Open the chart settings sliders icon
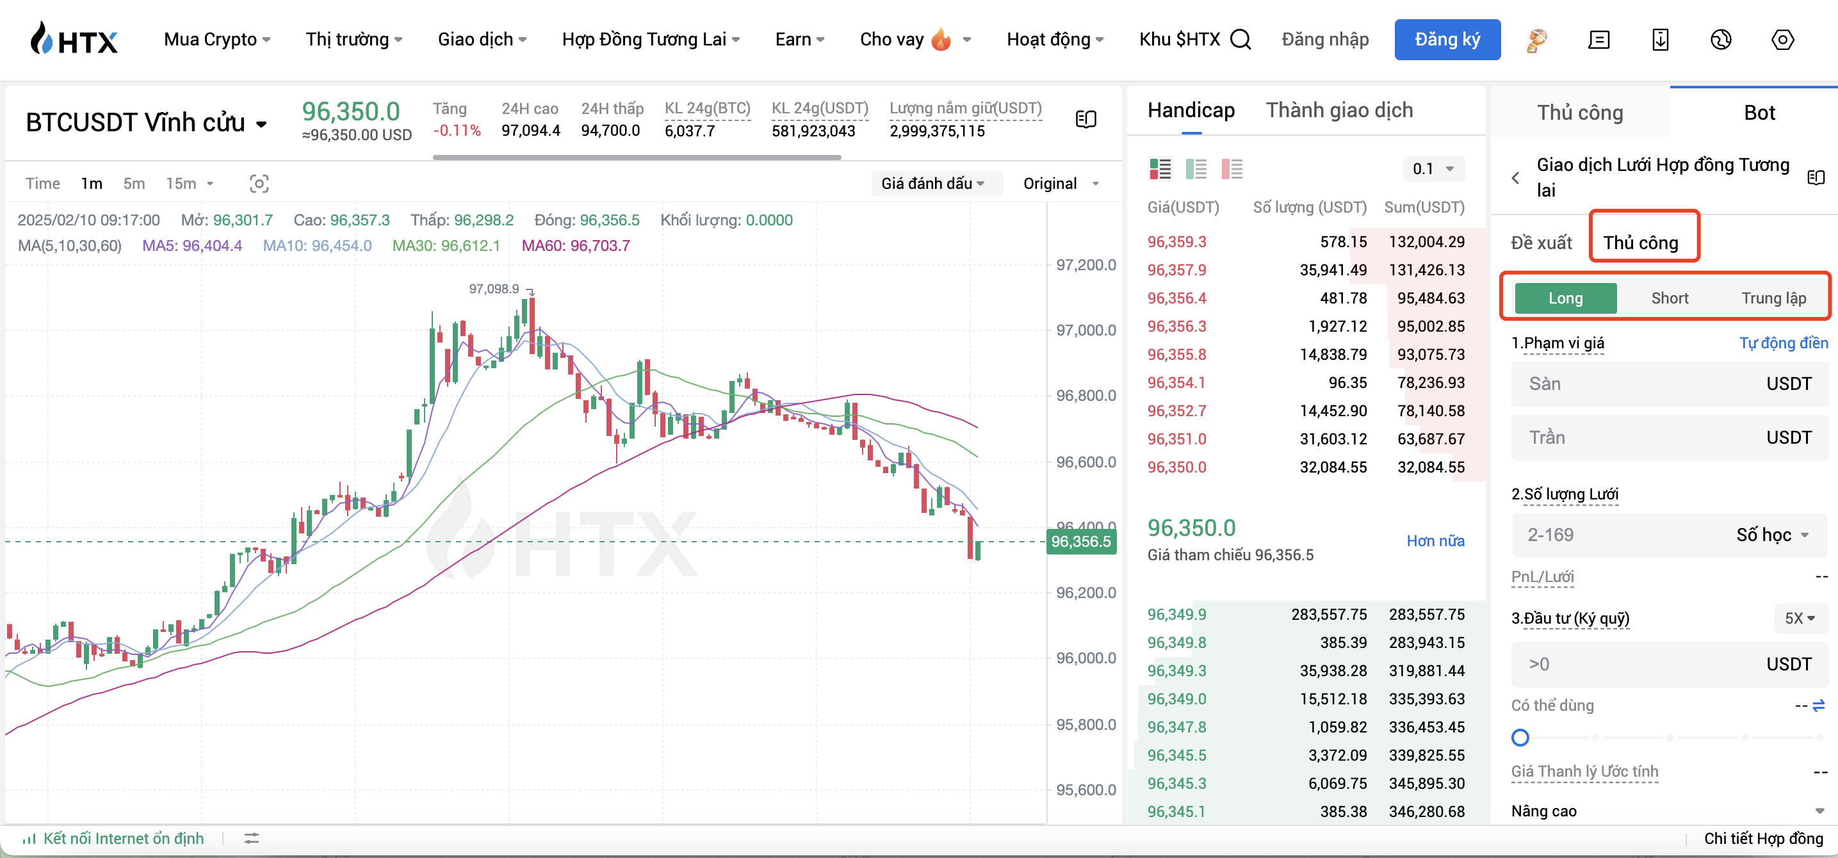This screenshot has width=1838, height=858. pyautogui.click(x=251, y=838)
